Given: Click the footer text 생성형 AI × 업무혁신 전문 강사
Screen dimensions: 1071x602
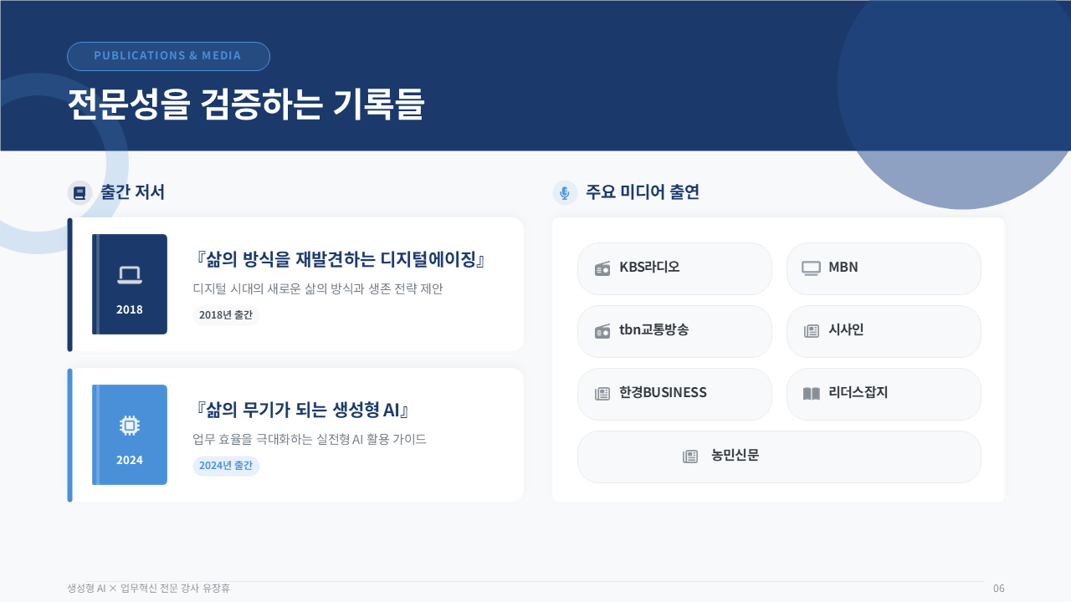Looking at the screenshot, I should [148, 589].
